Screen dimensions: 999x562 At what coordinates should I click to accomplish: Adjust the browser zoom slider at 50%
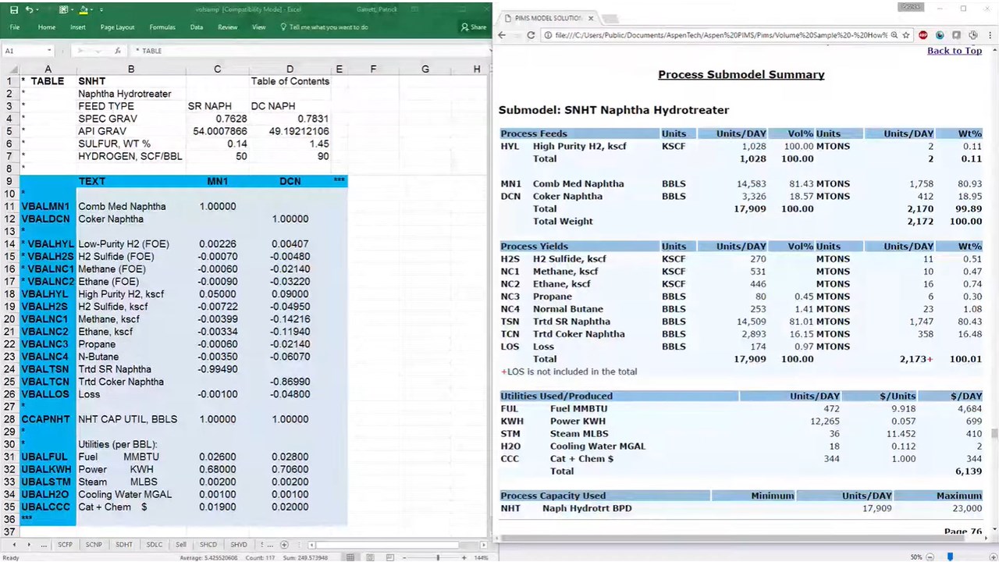[x=951, y=557]
